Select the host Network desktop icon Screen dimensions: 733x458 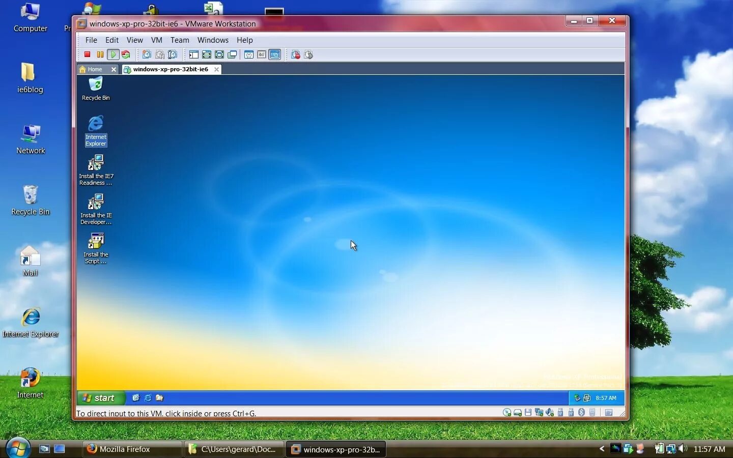(x=31, y=139)
